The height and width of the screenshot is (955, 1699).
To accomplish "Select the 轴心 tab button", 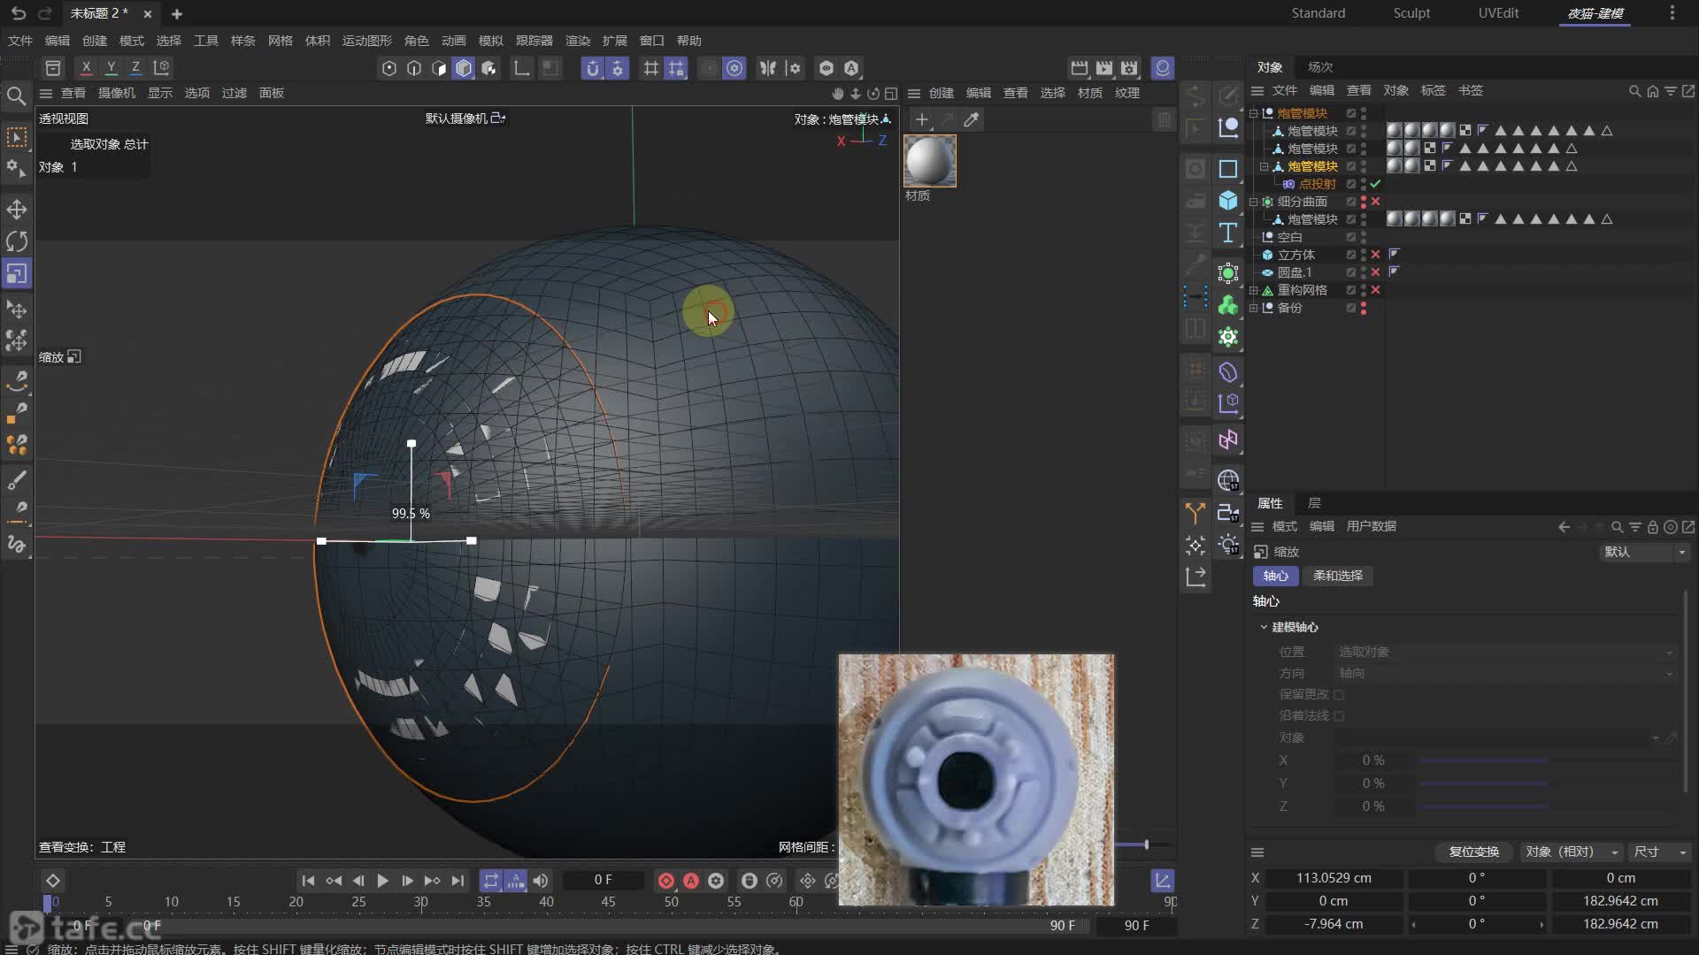I will [x=1275, y=576].
